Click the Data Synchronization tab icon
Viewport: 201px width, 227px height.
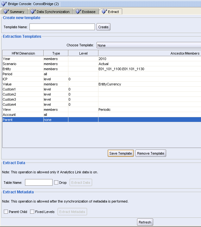33,11
